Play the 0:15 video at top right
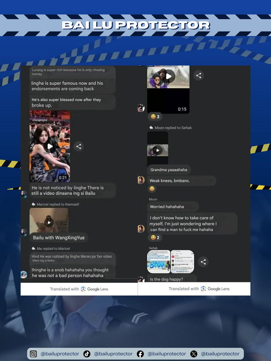Viewport: 271px width, 361px height. (169, 76)
